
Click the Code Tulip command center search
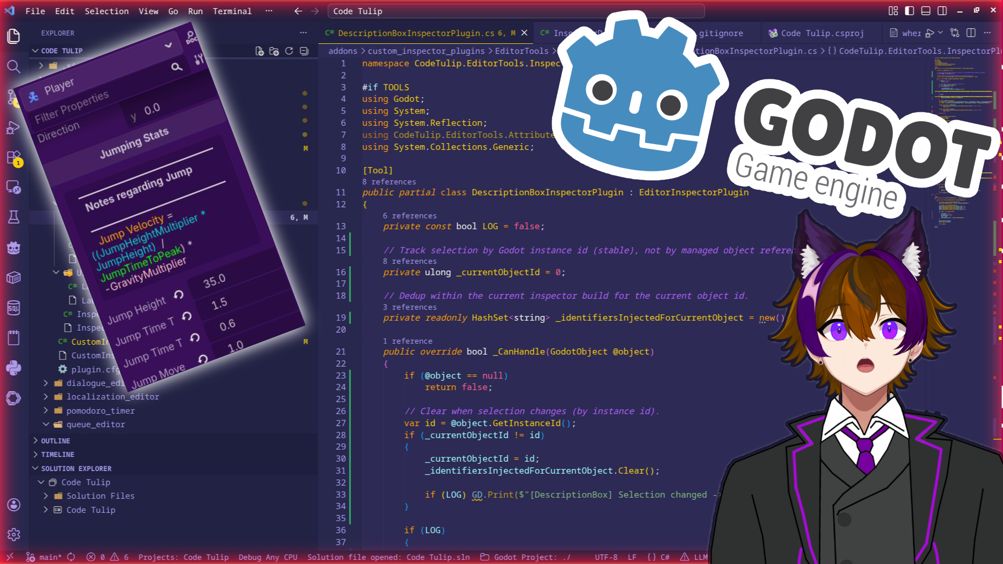coord(516,11)
